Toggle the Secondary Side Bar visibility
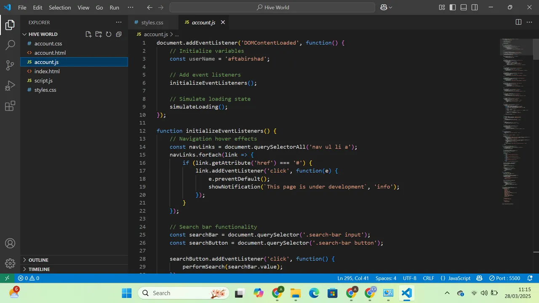 point(475,8)
